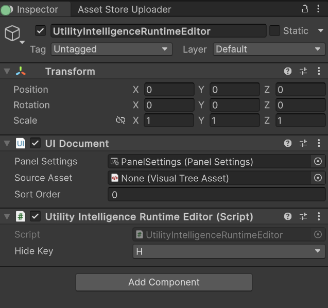Click the Rotation X field
This screenshot has width=328, height=308.
pos(169,105)
